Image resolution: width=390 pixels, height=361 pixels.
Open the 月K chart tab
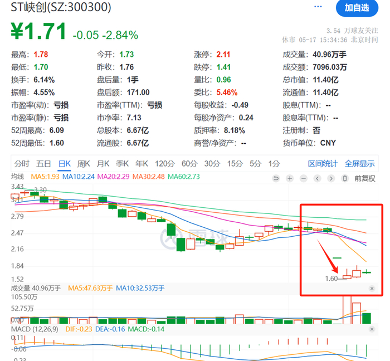(x=103, y=164)
